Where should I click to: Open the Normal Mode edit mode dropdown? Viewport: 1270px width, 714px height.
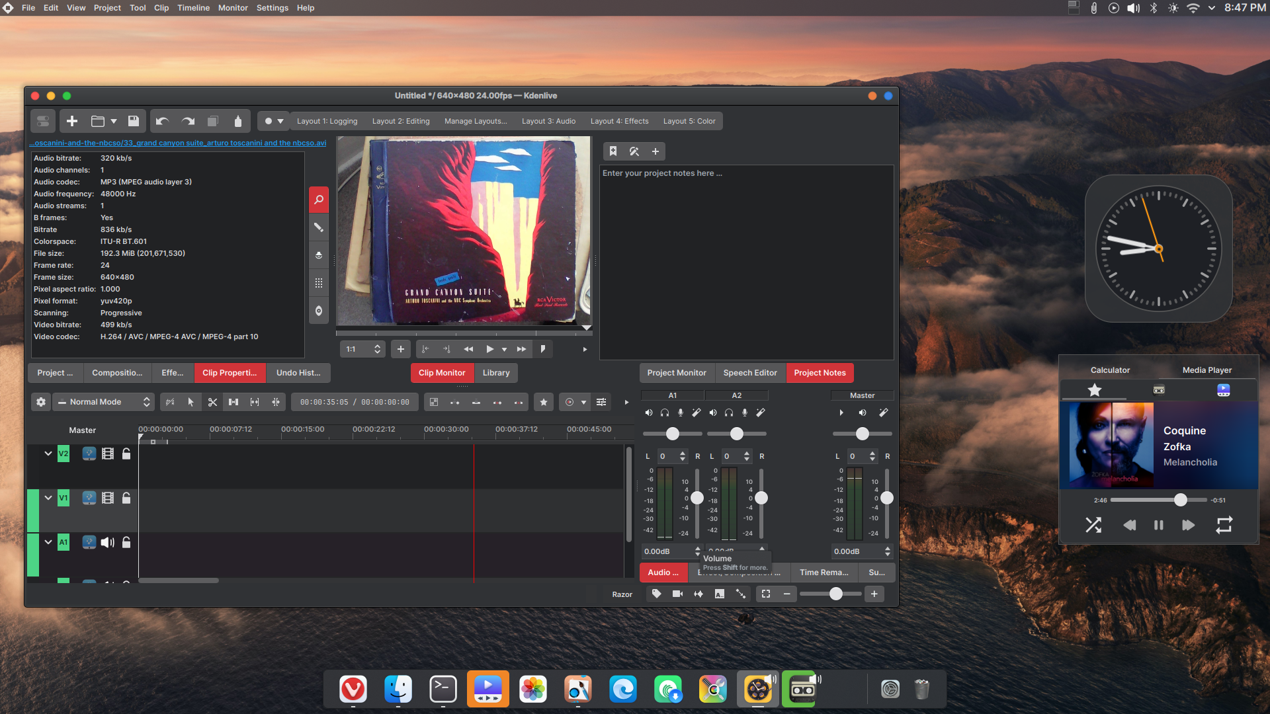coord(104,402)
